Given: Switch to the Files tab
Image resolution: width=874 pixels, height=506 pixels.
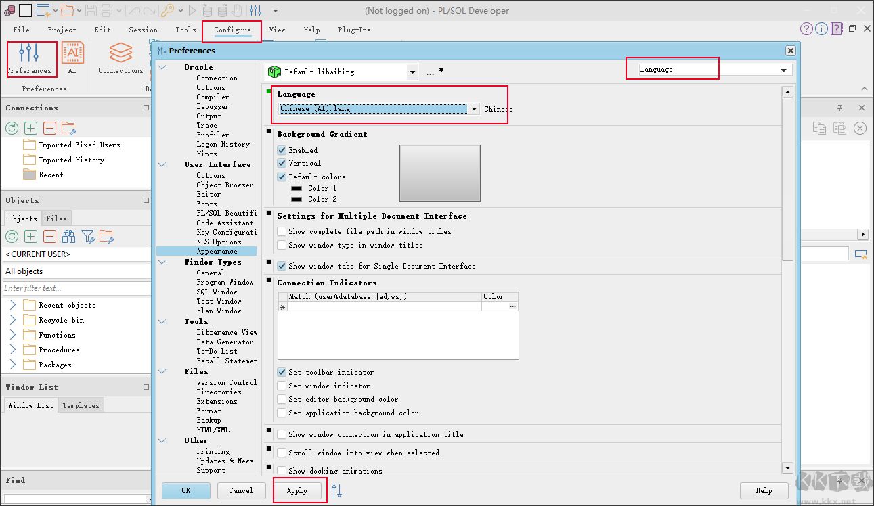Looking at the screenshot, I should (56, 218).
